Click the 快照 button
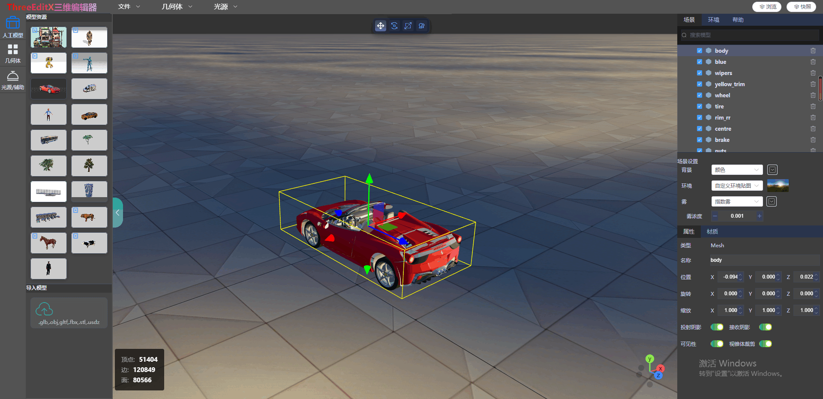 (x=801, y=6)
